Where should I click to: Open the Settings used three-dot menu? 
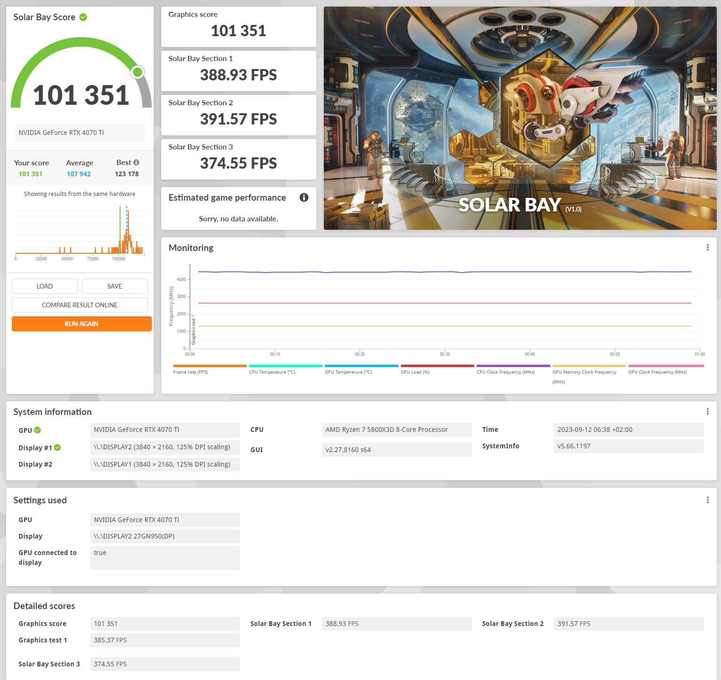click(x=707, y=500)
